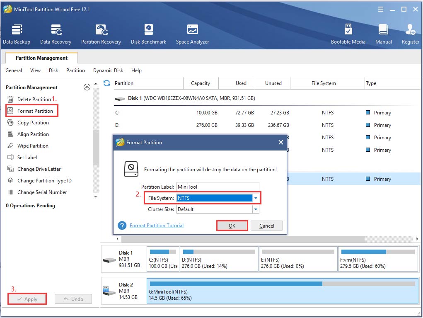Click the Apply button

pos(27,299)
